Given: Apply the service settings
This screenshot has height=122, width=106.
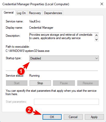Looking at the screenshot, I should click(94, 117).
